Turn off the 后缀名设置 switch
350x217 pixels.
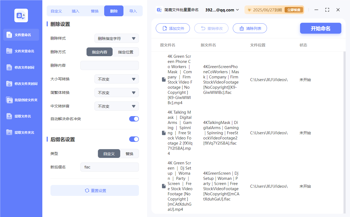click(134, 139)
